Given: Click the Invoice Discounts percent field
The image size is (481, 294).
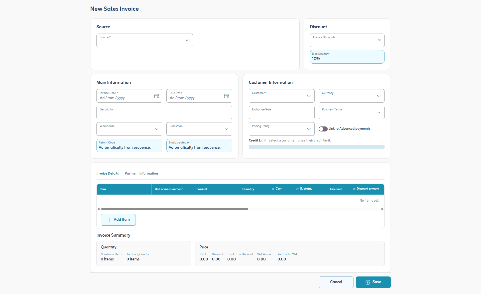Looking at the screenshot, I should pyautogui.click(x=347, y=40).
